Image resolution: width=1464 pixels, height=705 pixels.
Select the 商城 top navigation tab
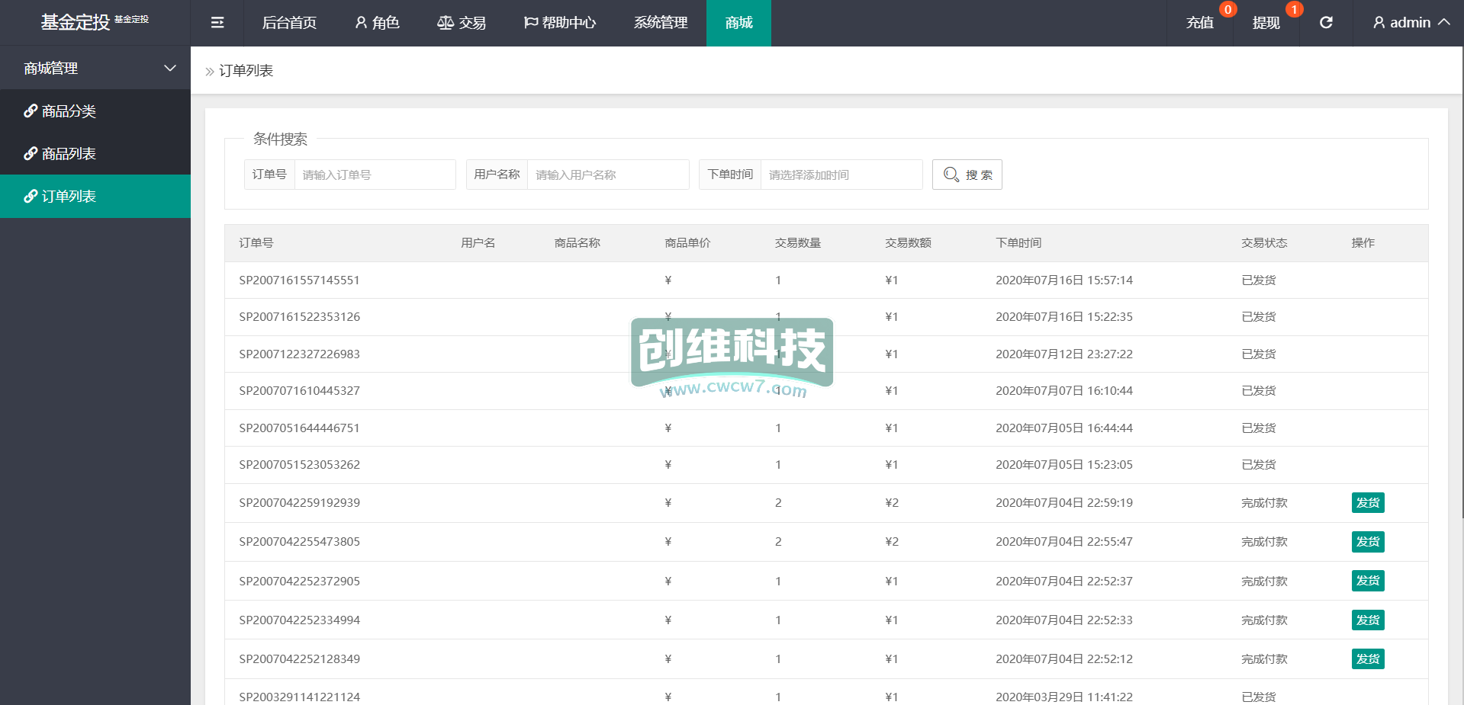pyautogui.click(x=738, y=23)
